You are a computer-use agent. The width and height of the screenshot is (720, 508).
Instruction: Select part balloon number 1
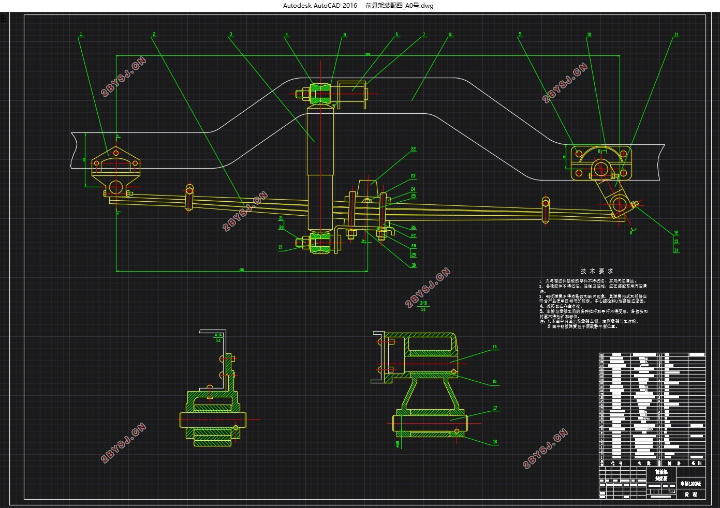click(81, 35)
